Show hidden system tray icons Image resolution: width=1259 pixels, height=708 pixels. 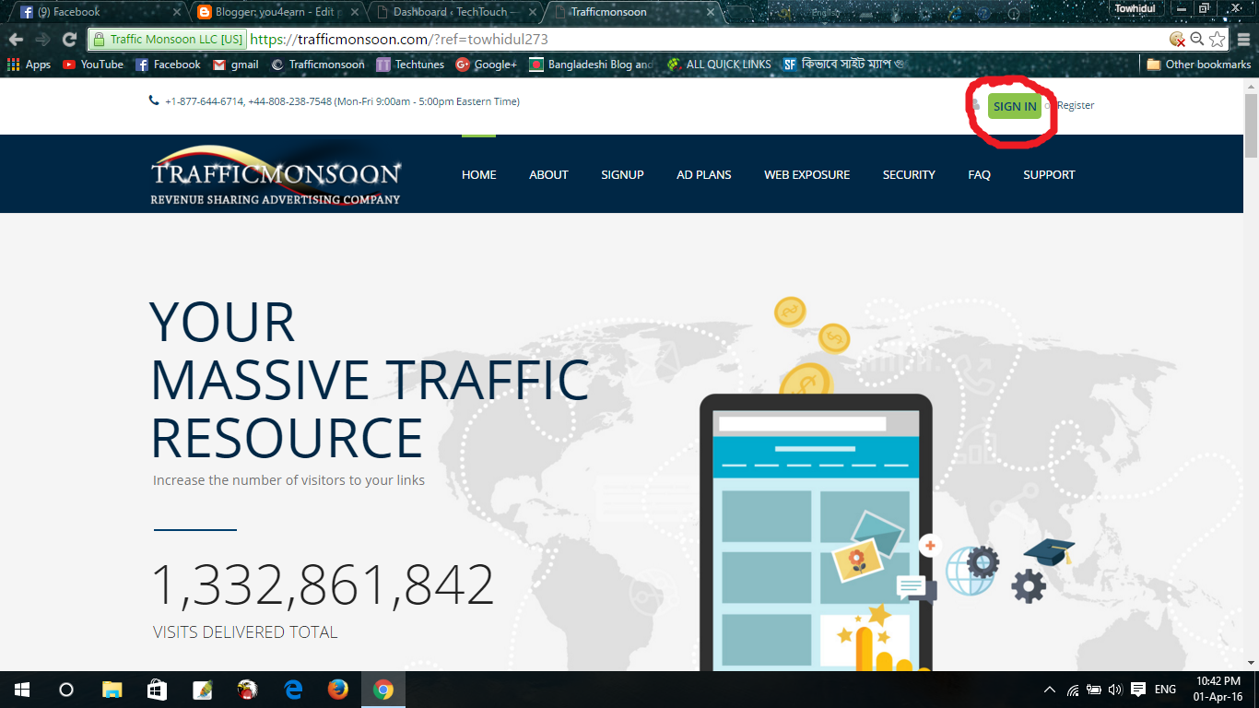point(1050,690)
